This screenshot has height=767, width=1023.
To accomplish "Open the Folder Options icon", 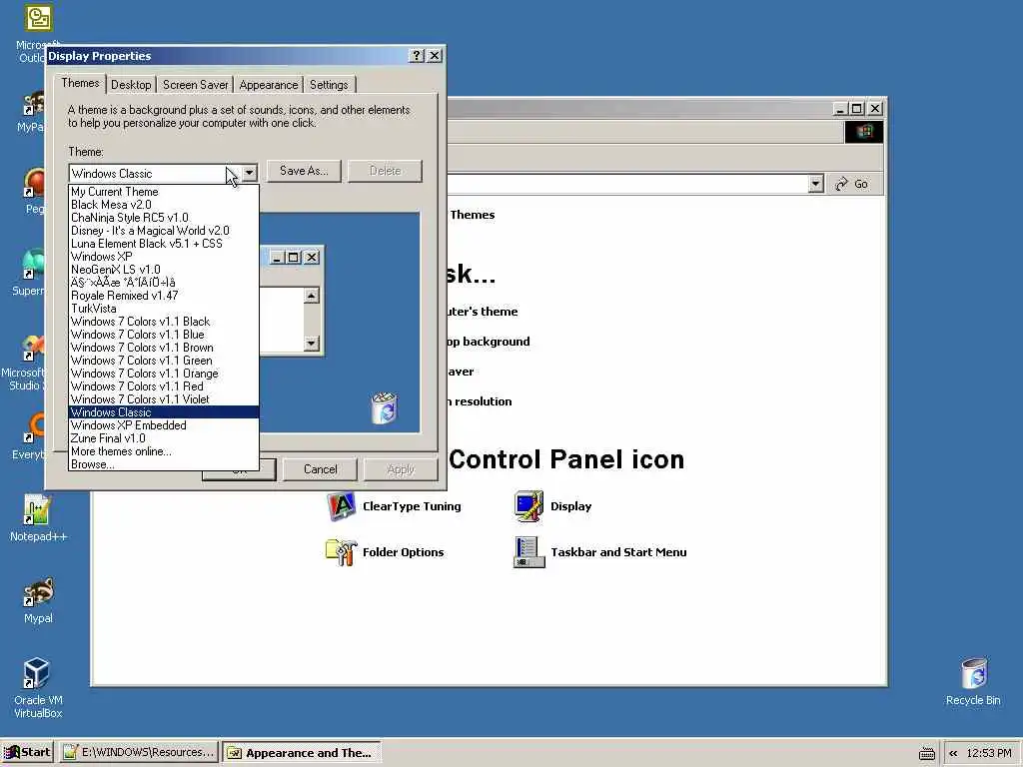I will point(385,552).
